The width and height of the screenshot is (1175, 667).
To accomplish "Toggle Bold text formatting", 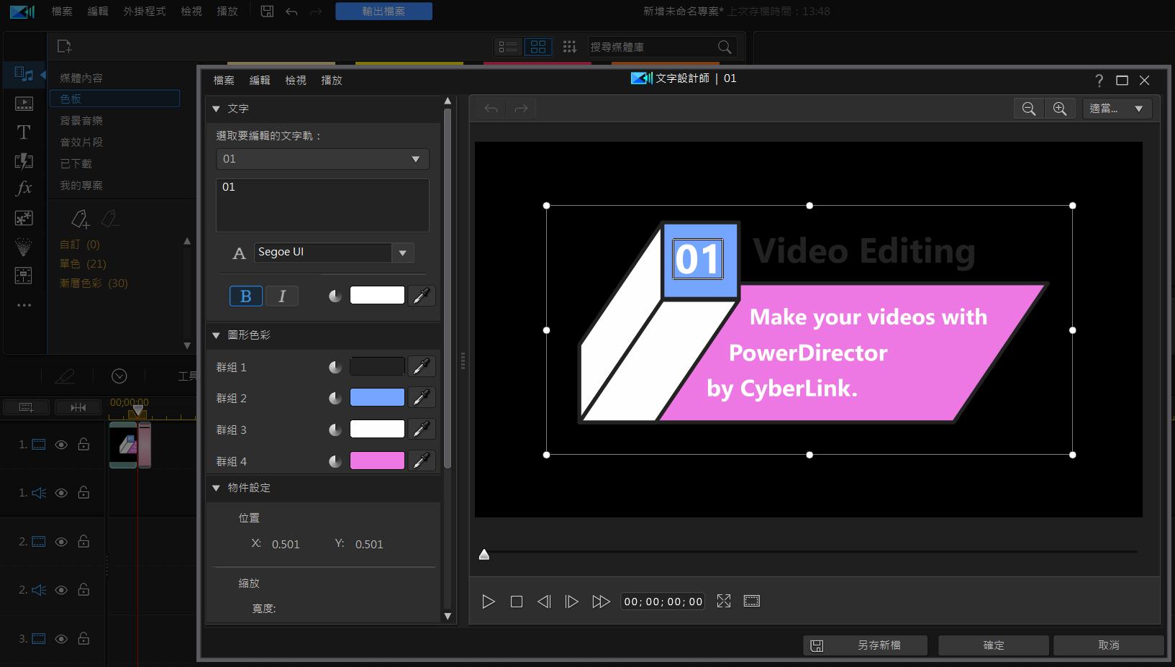I will click(x=245, y=296).
